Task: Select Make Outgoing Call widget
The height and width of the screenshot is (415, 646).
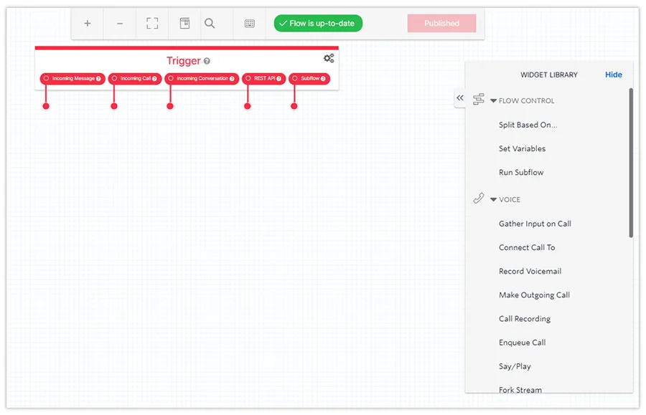Action: pyautogui.click(x=534, y=295)
